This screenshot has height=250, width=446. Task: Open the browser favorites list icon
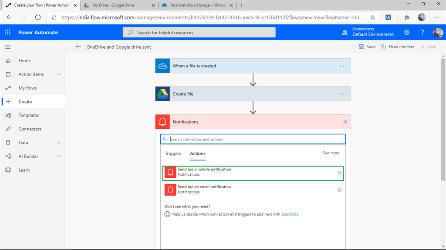pyautogui.click(x=407, y=17)
